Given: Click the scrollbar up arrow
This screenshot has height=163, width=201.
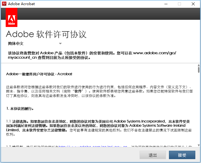Looking at the screenshot, I should tap(199, 65).
